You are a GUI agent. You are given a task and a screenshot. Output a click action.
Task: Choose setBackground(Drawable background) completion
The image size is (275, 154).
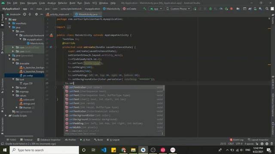point(114,119)
